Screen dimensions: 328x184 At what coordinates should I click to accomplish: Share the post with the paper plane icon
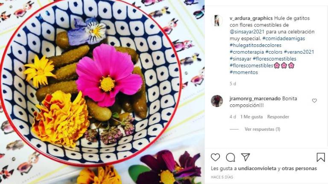[x=246, y=157]
